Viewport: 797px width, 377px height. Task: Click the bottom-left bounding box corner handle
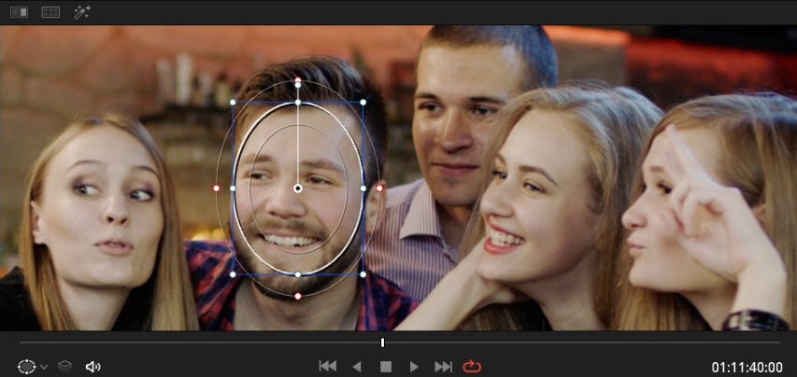pyautogui.click(x=233, y=274)
